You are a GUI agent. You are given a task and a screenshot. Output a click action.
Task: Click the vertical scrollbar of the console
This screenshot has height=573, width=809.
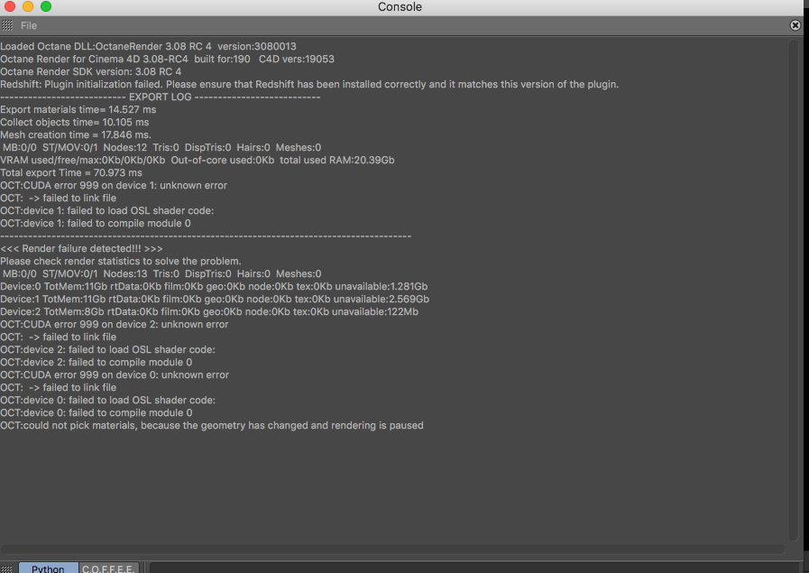(794, 289)
